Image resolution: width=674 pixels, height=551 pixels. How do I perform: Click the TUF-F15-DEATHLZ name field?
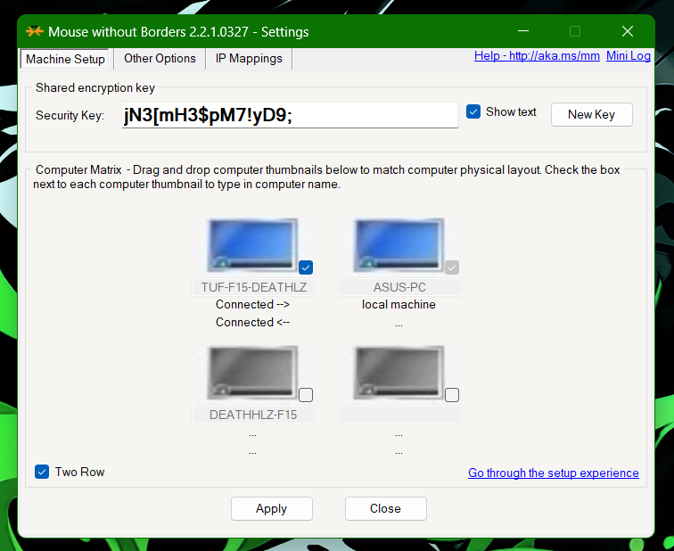[253, 287]
